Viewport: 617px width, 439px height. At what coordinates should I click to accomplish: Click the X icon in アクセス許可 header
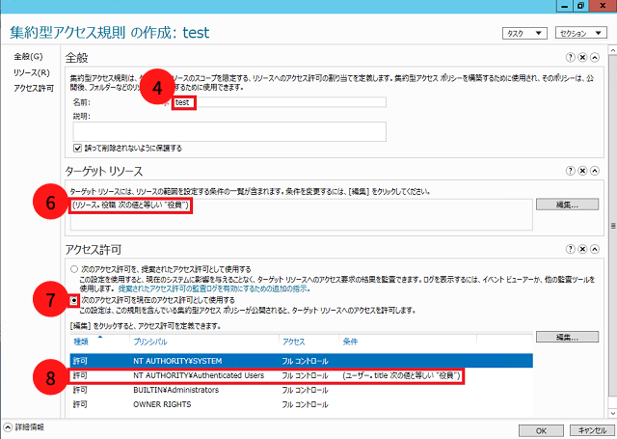(584, 249)
